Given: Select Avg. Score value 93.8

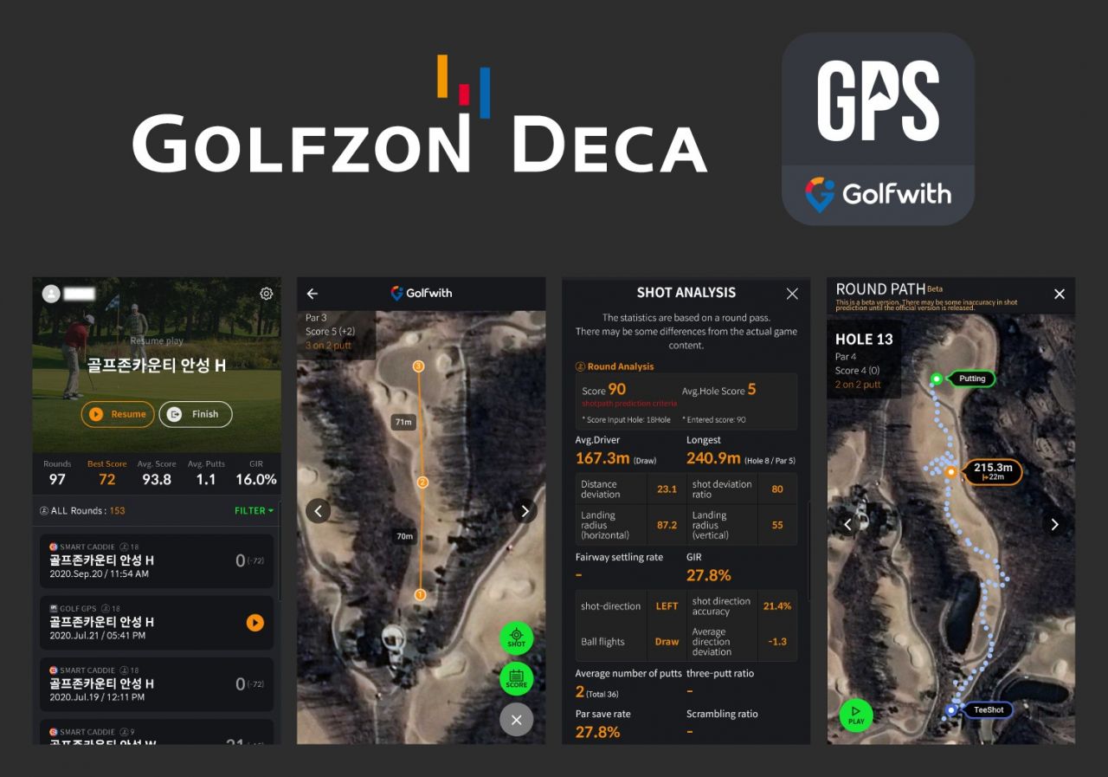Looking at the screenshot, I should (x=157, y=479).
